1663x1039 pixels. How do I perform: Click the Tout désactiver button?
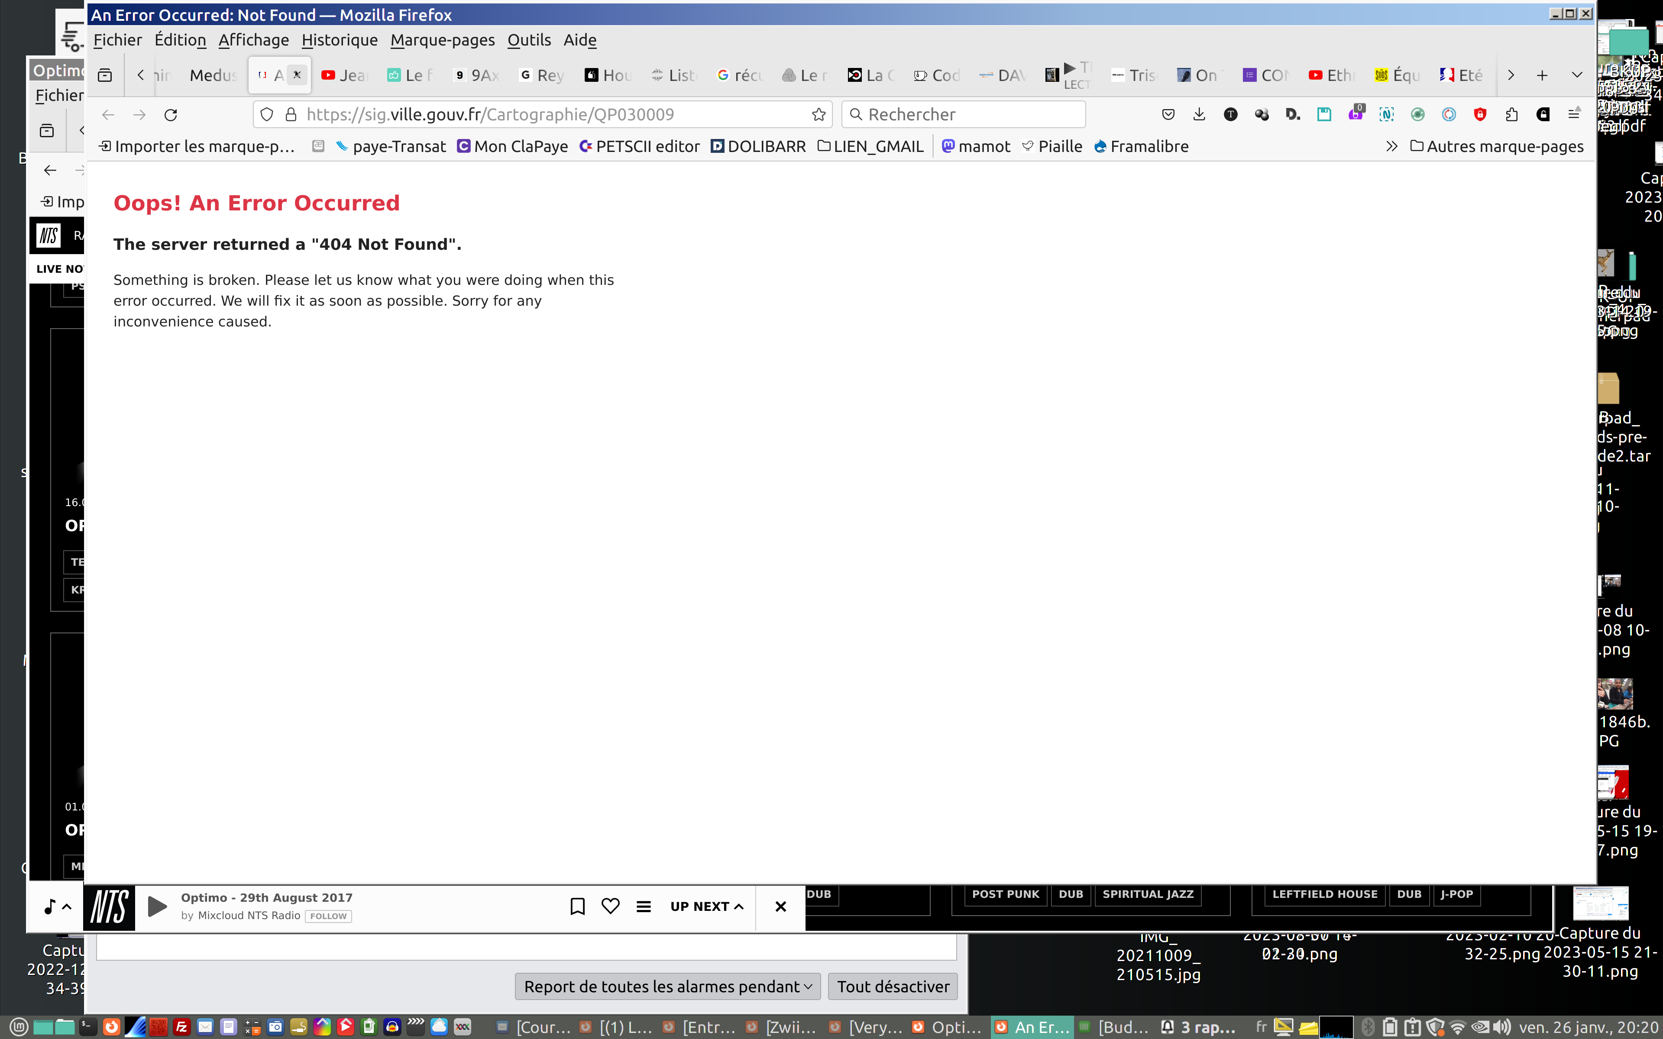click(893, 987)
